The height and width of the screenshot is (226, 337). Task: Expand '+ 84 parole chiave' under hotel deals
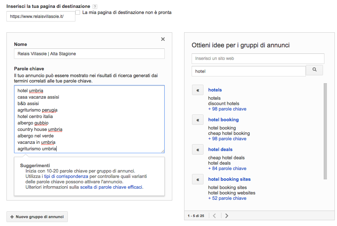coord(227,169)
